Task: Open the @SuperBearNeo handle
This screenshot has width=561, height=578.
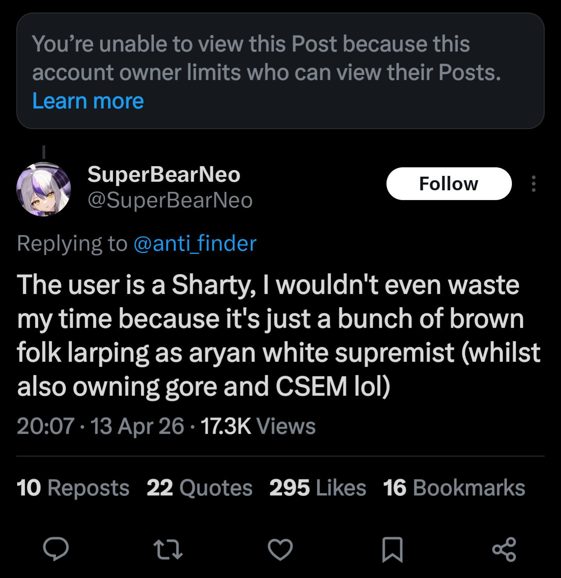Action: pos(170,200)
